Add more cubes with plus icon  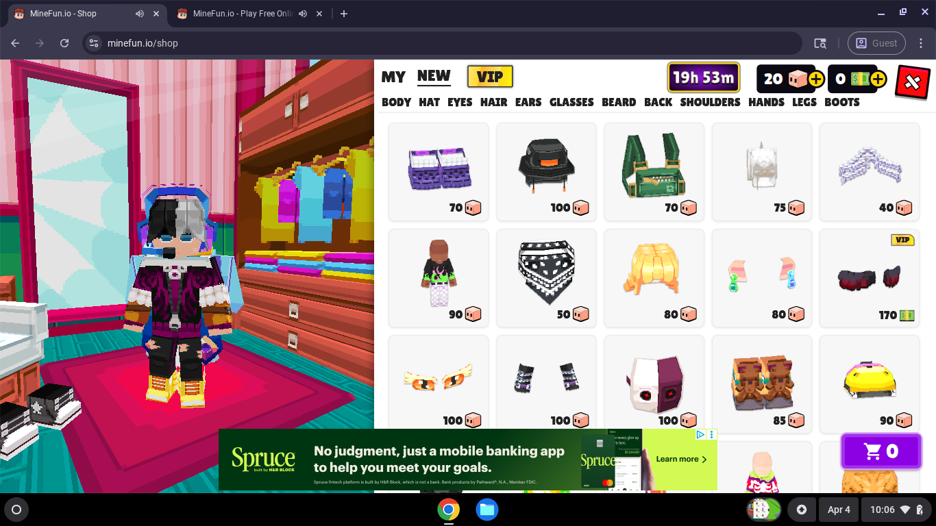815,79
